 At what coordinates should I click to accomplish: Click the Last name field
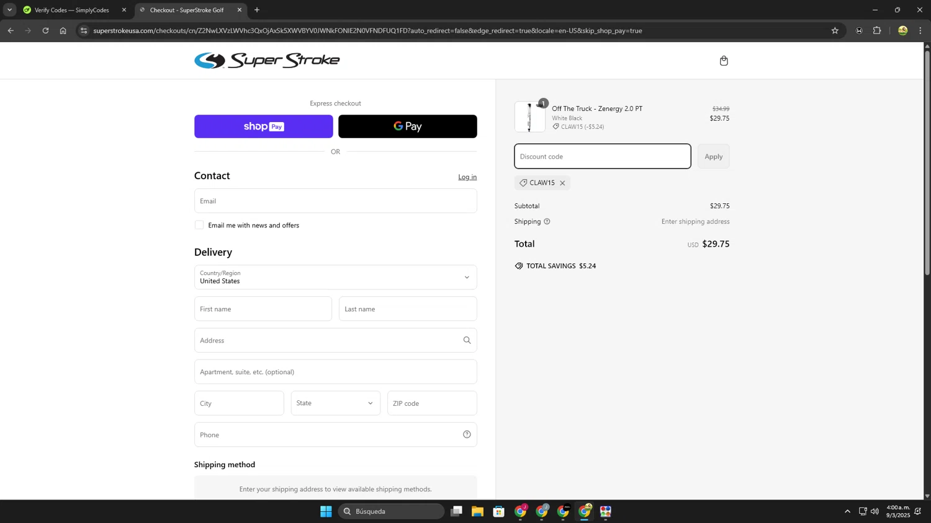coord(408,309)
